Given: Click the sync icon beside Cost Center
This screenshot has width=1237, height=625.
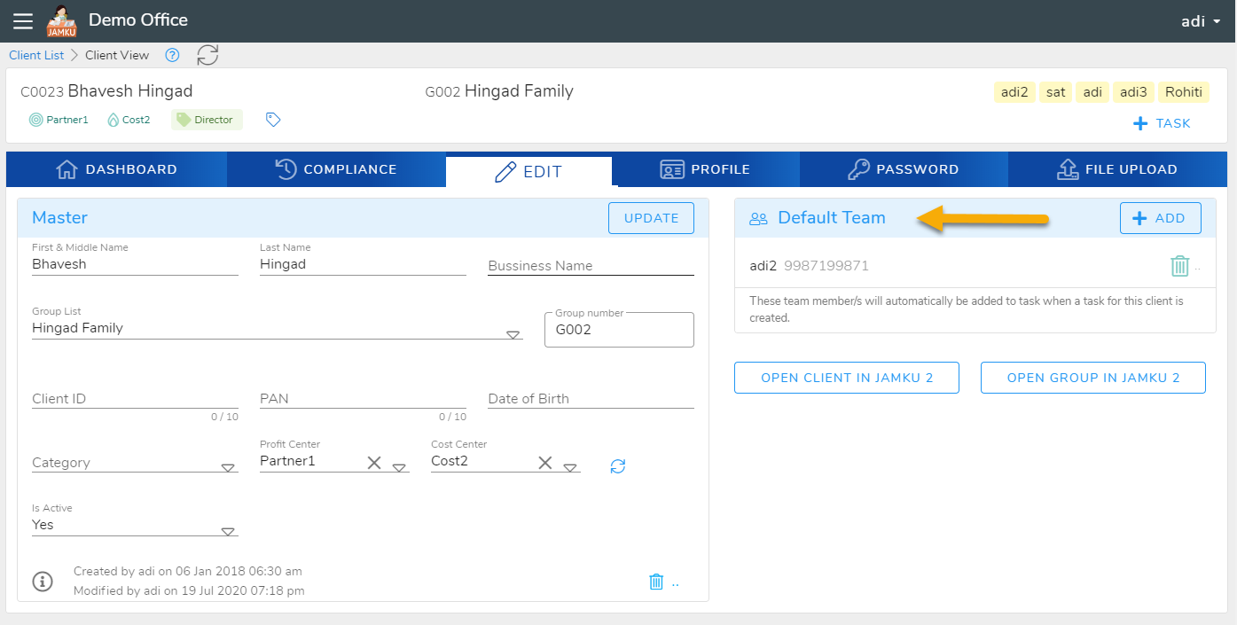Looking at the screenshot, I should coord(618,465).
